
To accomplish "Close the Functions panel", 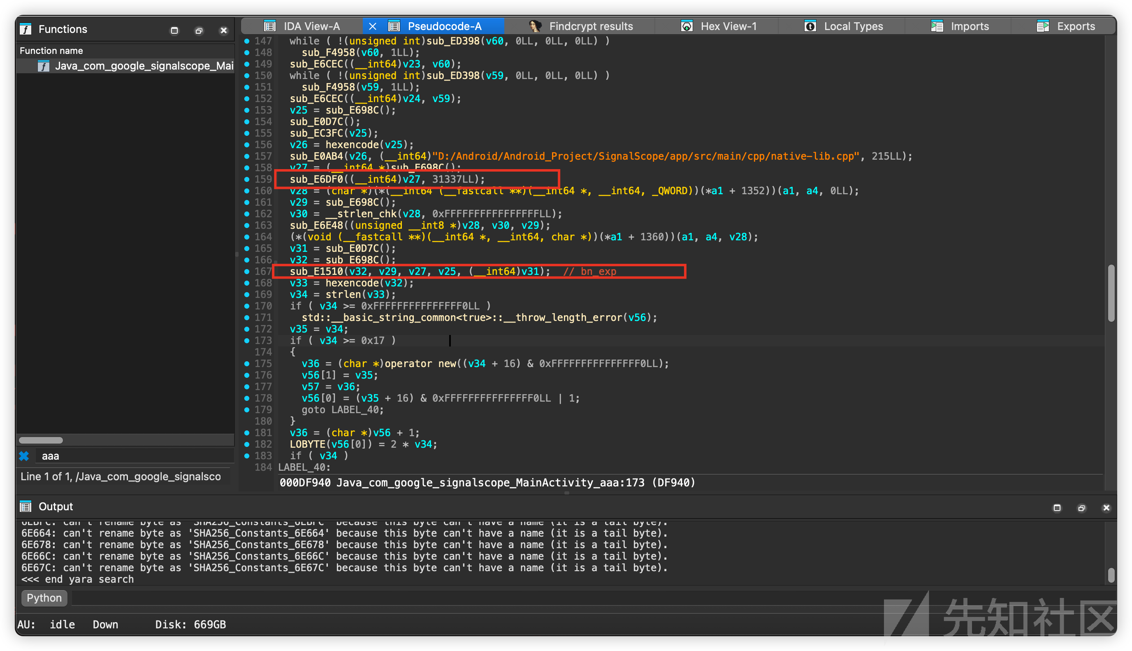I will point(223,30).
